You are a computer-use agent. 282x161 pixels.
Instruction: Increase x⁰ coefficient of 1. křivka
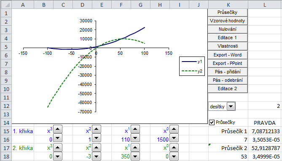click(x=174, y=129)
